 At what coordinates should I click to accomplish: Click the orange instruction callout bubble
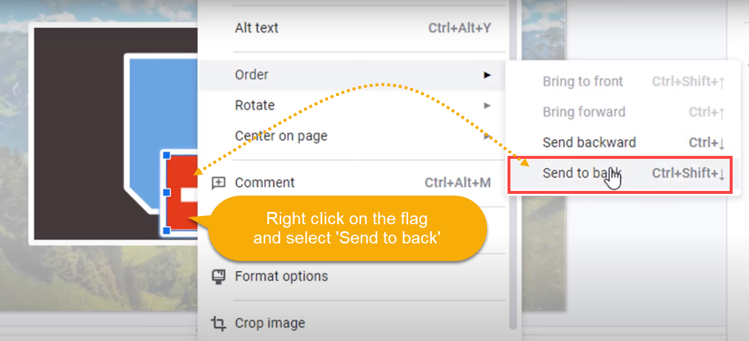pos(347,228)
